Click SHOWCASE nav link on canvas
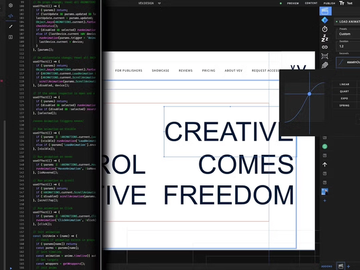Image resolution: width=360 pixels, height=270 pixels. pos(161,71)
